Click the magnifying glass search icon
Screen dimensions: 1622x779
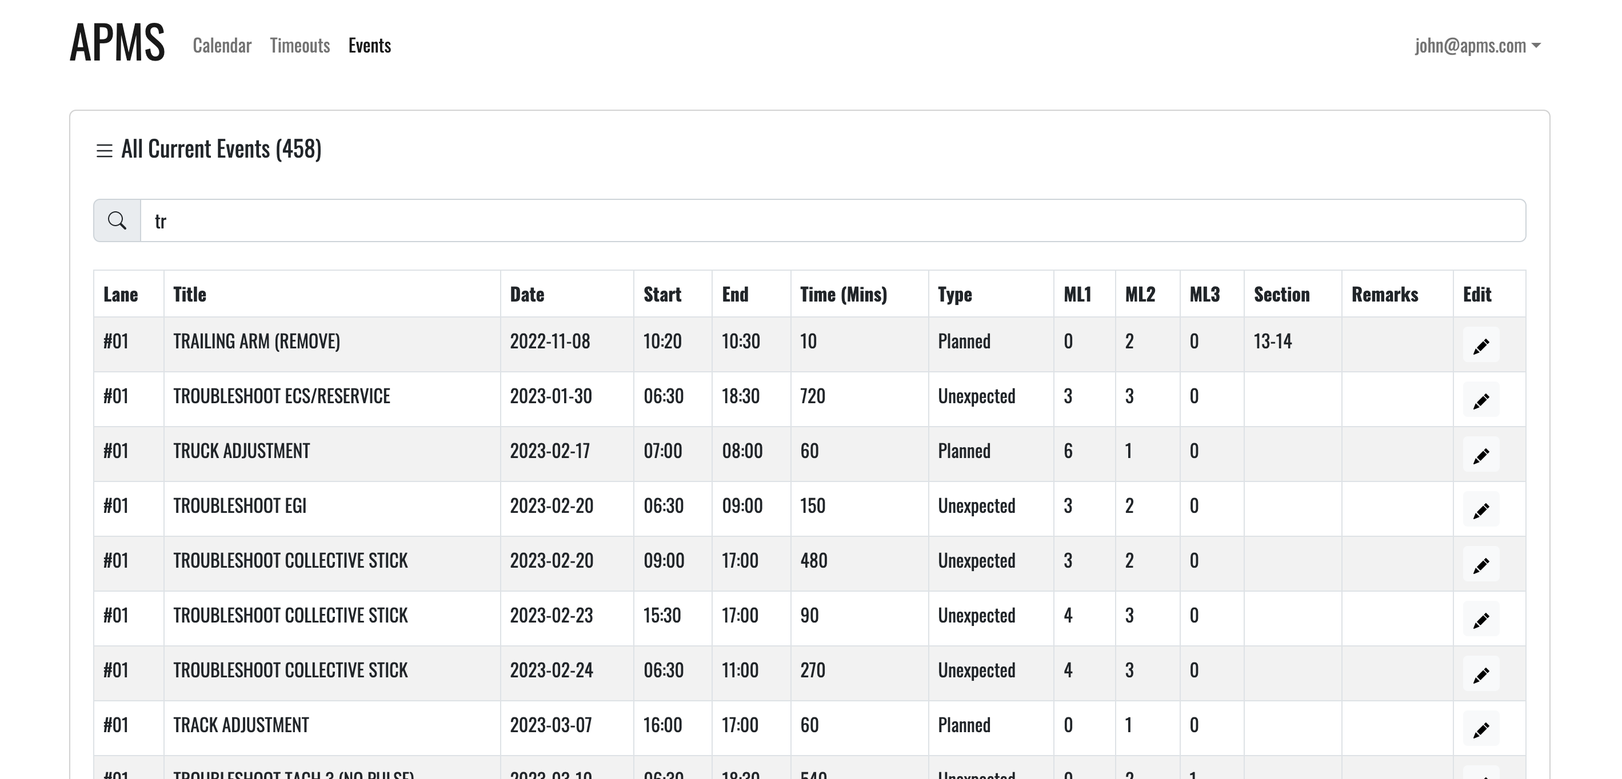pos(117,221)
